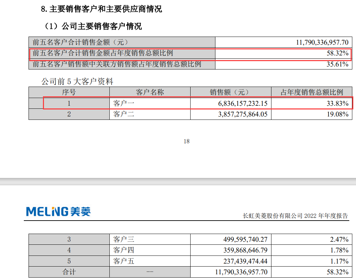Select 11,790,336,957.70 in the top summary table

[322, 42]
